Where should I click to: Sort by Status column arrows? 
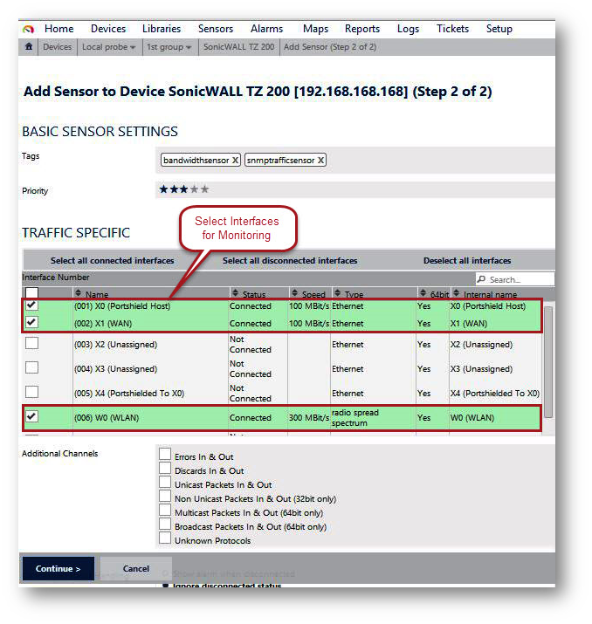[x=234, y=294]
